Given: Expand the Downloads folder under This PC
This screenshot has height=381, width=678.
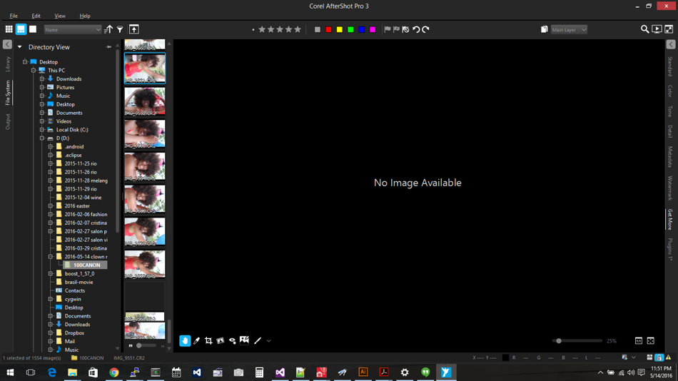Looking at the screenshot, I should [x=42, y=78].
